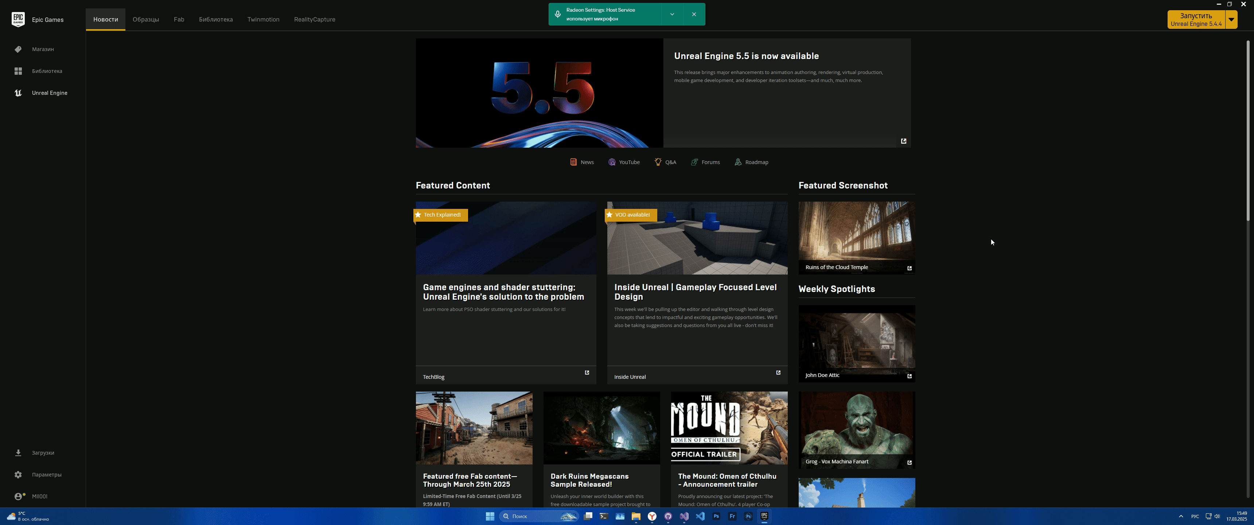Viewport: 1254px width, 525px height.
Task: Click The Mound official trailer image
Action: tap(729, 428)
